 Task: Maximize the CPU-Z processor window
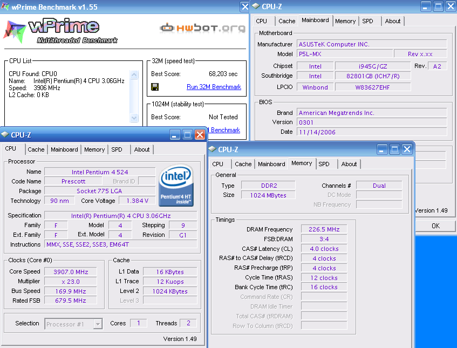point(187,135)
